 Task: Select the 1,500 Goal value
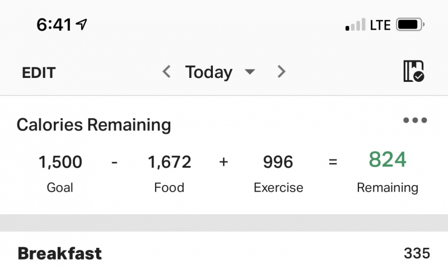click(60, 162)
